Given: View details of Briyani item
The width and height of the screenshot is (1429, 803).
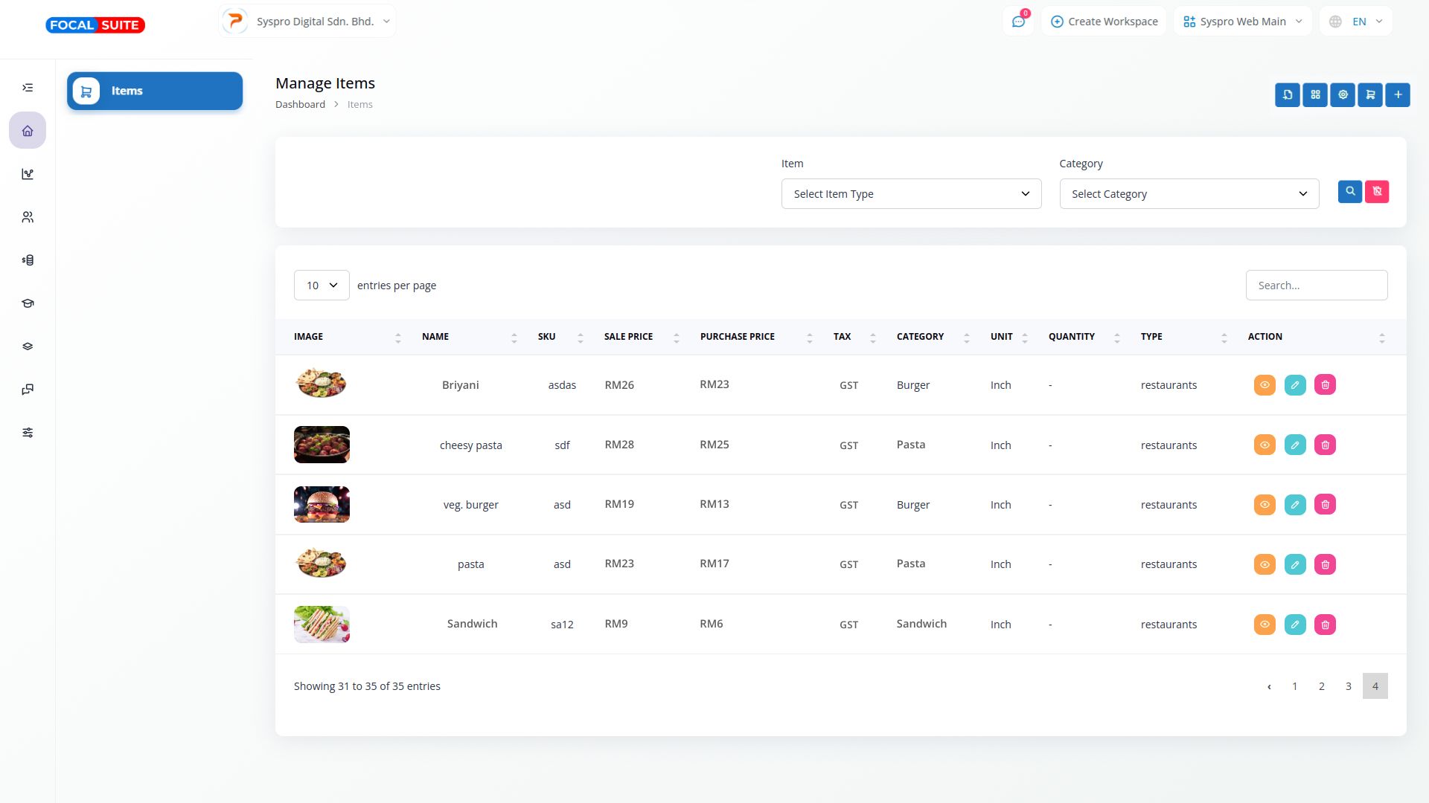Looking at the screenshot, I should click(x=1265, y=385).
